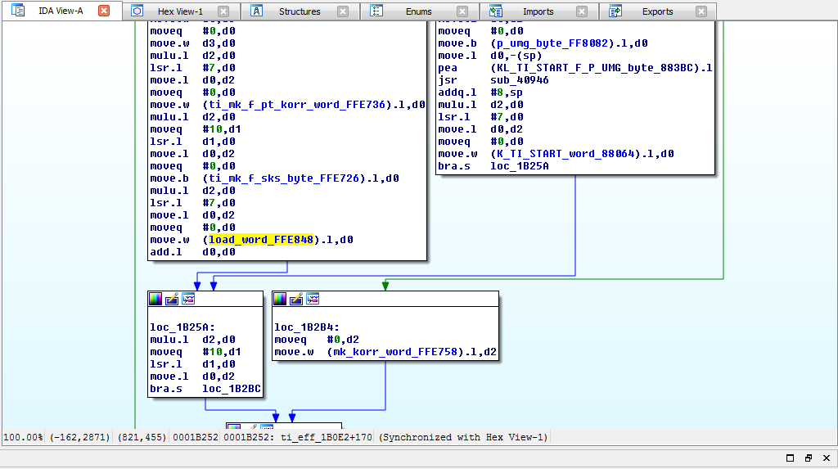This screenshot has width=838, height=469.
Task: Click p_umg_byte_FF8082 reference
Action: (x=552, y=43)
